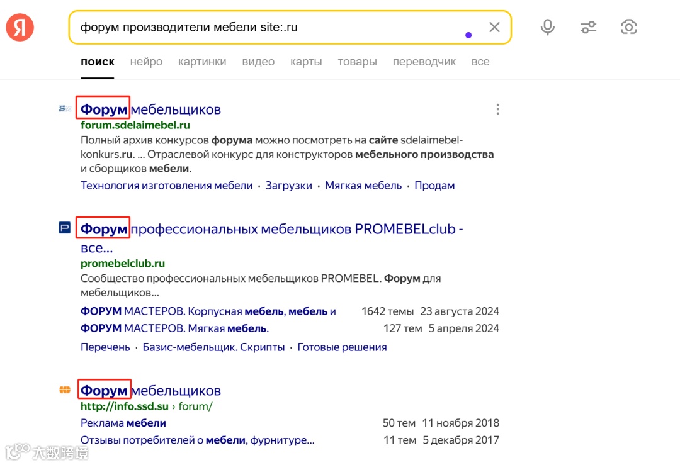Click the snippet starting Полный архив конкурсов
680x465 pixels.
coord(287,154)
